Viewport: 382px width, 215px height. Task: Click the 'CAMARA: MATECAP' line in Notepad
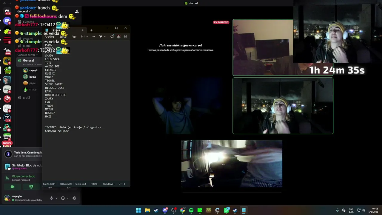point(57,131)
